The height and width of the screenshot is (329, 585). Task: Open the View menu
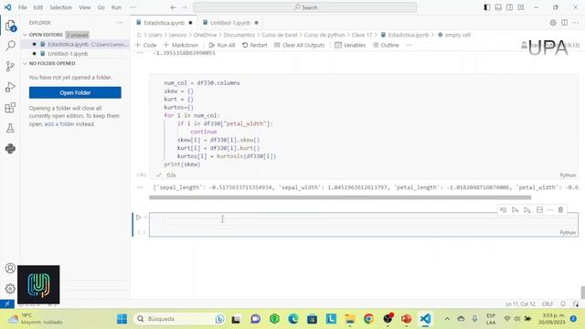(85, 7)
